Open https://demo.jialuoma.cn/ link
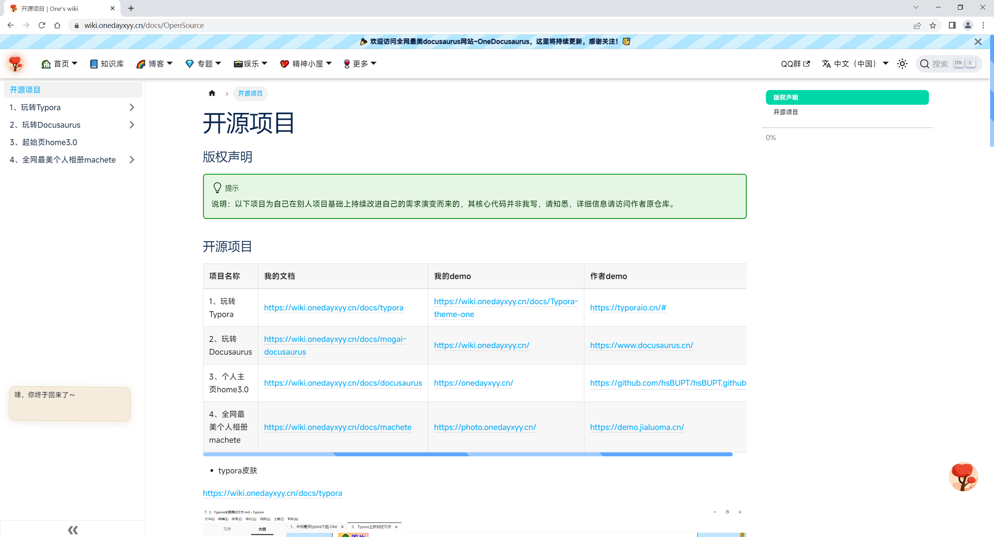The height and width of the screenshot is (537, 994). (637, 427)
